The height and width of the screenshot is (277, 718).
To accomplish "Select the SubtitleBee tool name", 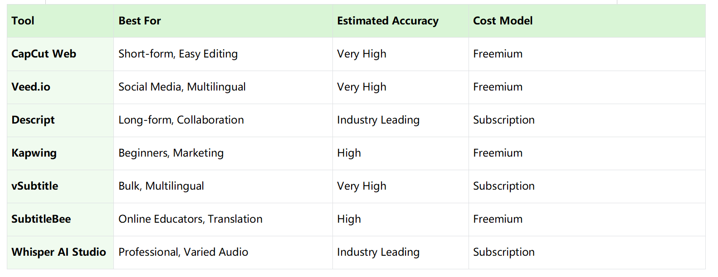I will (x=41, y=219).
